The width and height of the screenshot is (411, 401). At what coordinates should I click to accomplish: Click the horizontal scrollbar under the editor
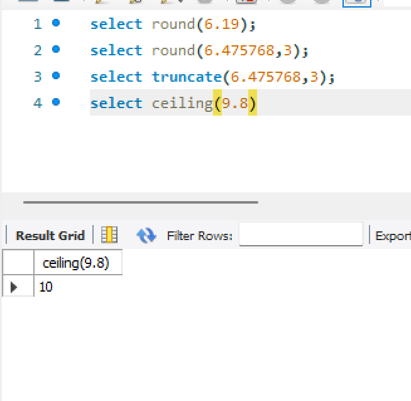141,202
